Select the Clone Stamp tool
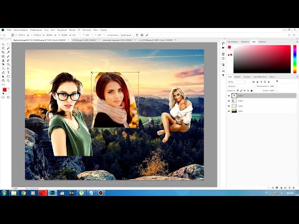The width and height of the screenshot is (299, 224). coord(3,60)
